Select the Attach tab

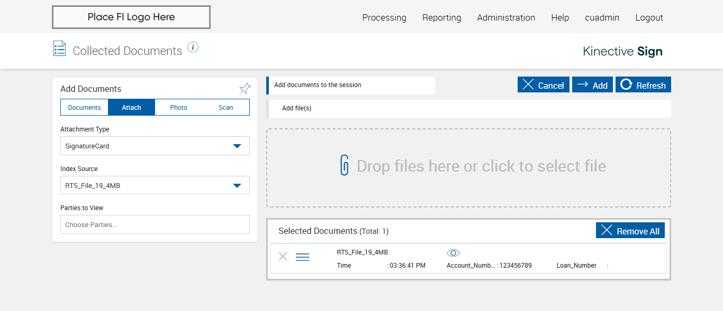point(131,107)
